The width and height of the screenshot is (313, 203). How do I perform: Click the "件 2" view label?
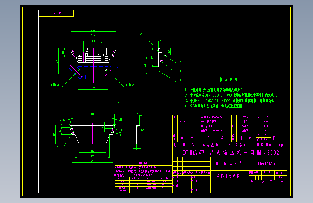(x=120, y=104)
